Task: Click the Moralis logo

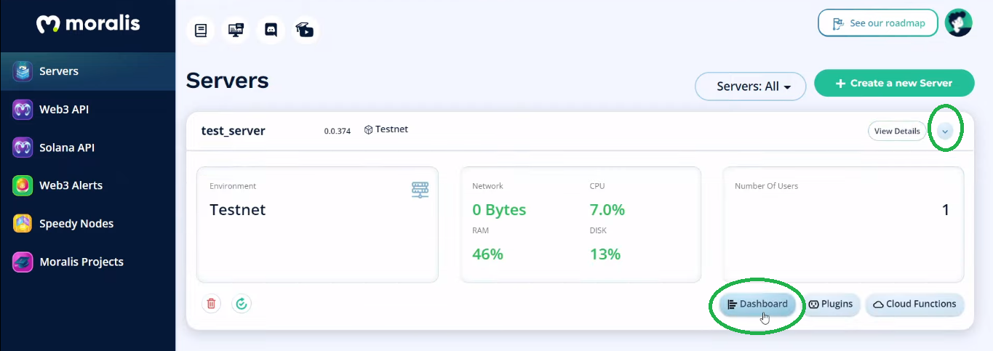Action: pos(88,25)
